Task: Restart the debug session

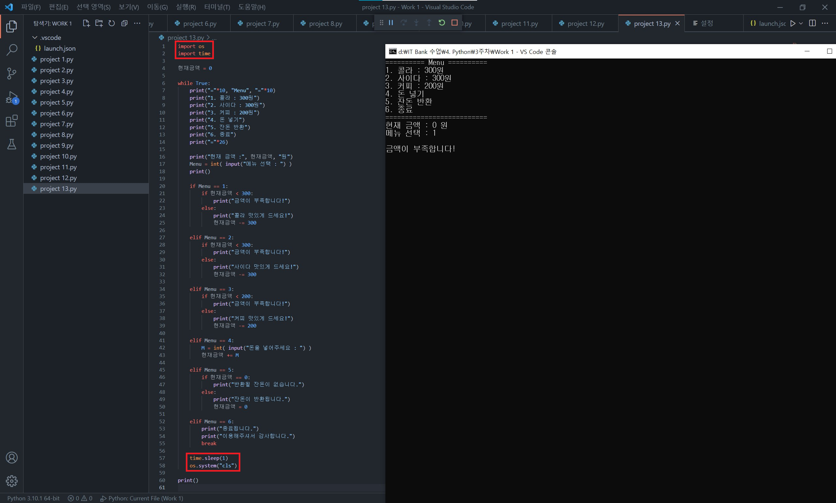Action: [x=442, y=23]
